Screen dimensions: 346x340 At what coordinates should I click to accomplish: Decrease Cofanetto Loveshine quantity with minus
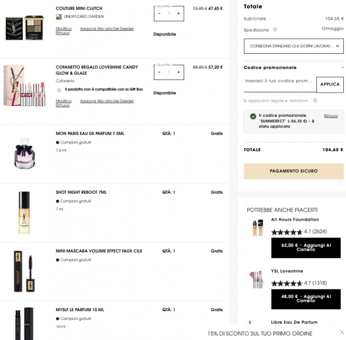[159, 72]
